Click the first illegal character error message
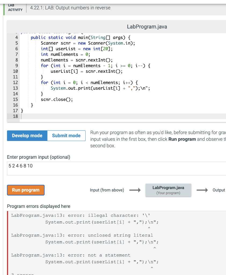 pos(81,215)
